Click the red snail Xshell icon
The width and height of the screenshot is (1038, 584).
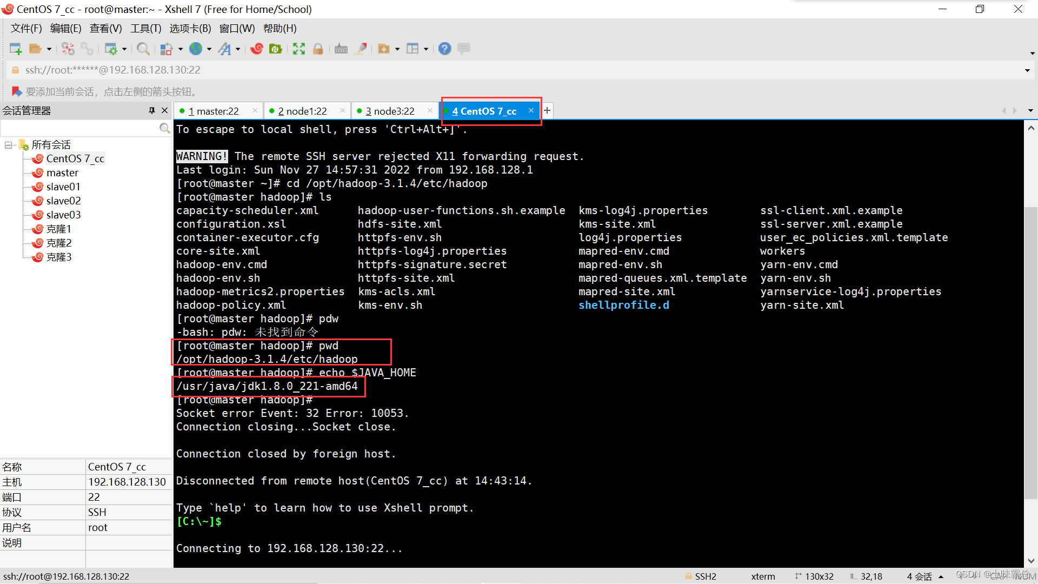coord(257,49)
